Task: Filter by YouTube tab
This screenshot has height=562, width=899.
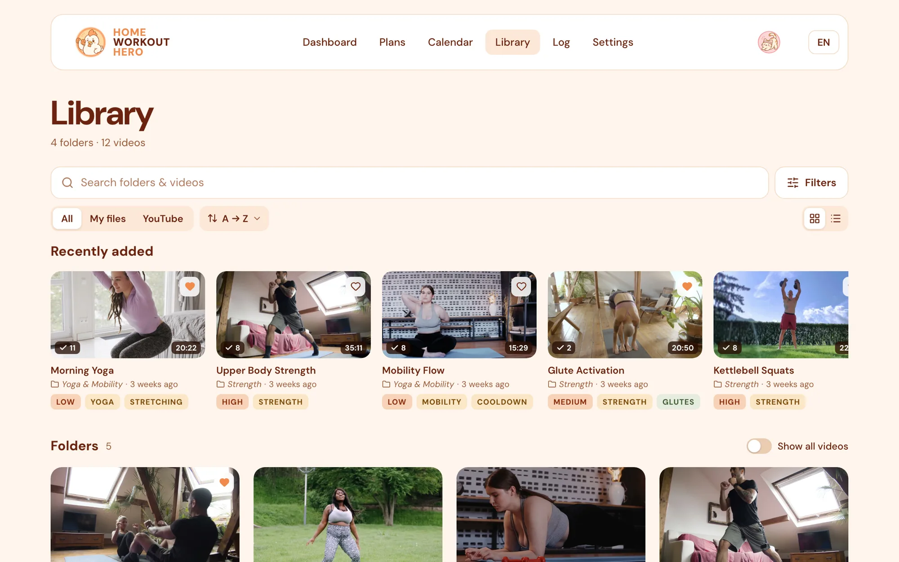Action: (x=163, y=219)
